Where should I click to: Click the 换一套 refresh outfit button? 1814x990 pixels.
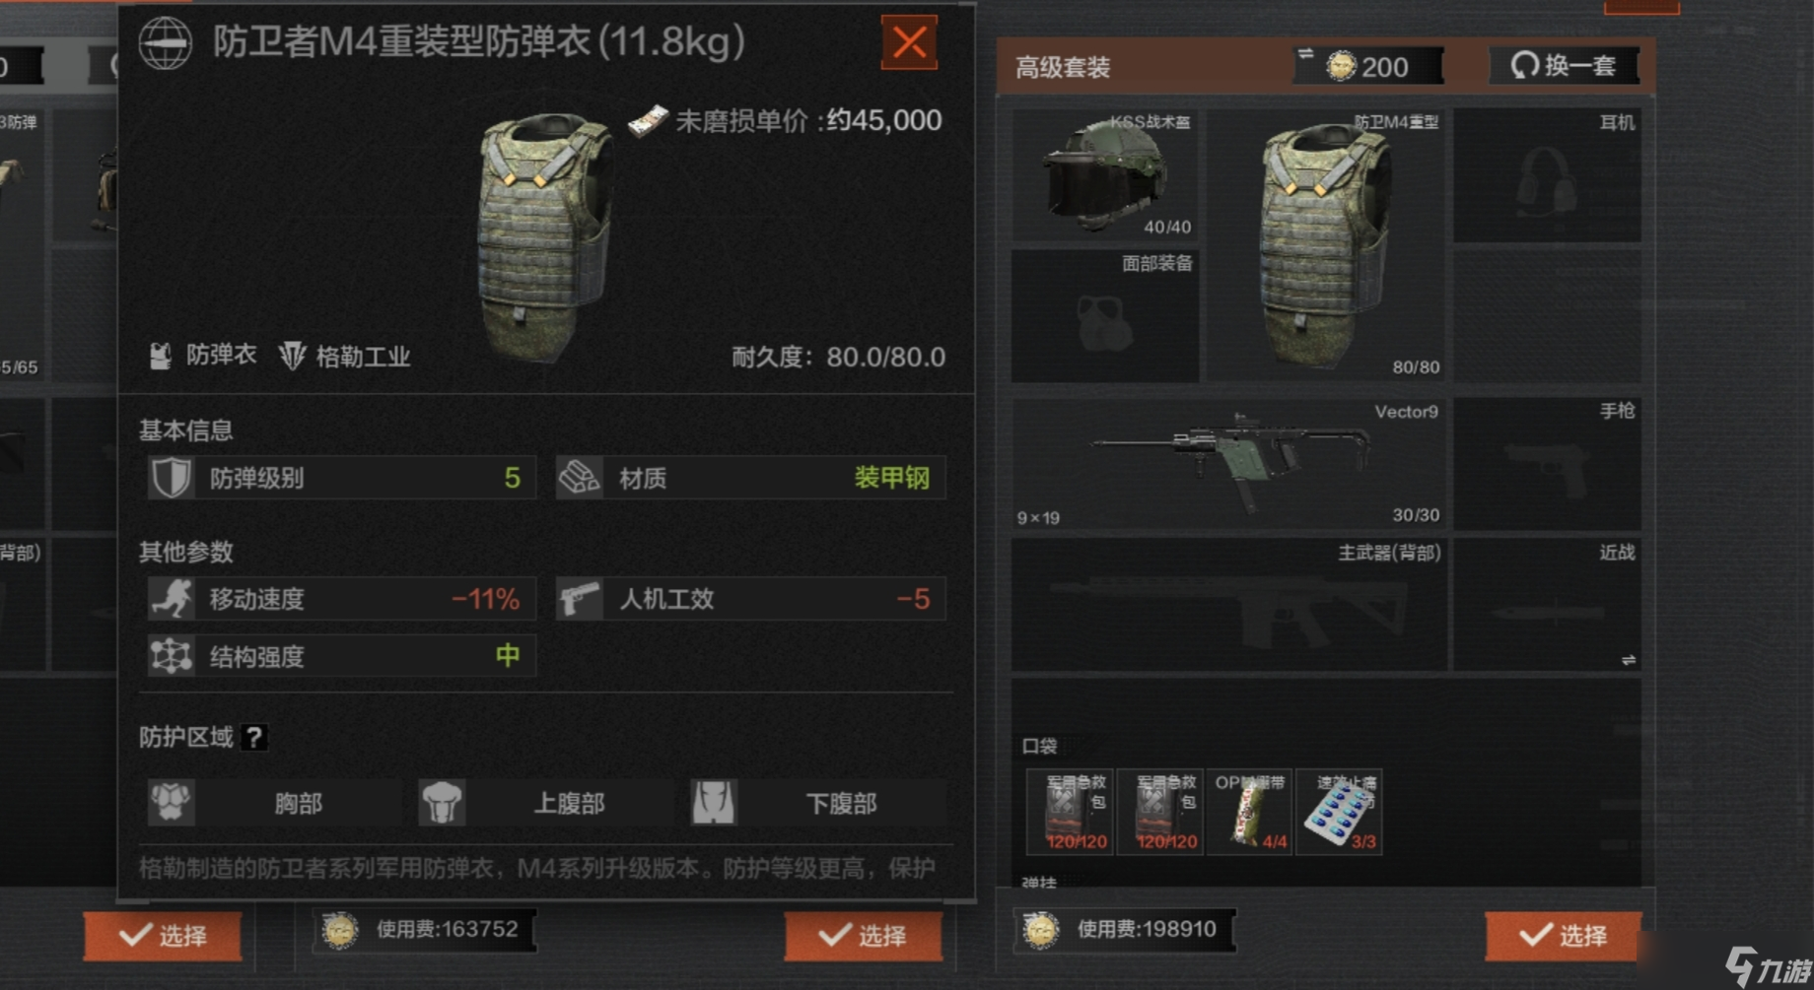click(1564, 66)
